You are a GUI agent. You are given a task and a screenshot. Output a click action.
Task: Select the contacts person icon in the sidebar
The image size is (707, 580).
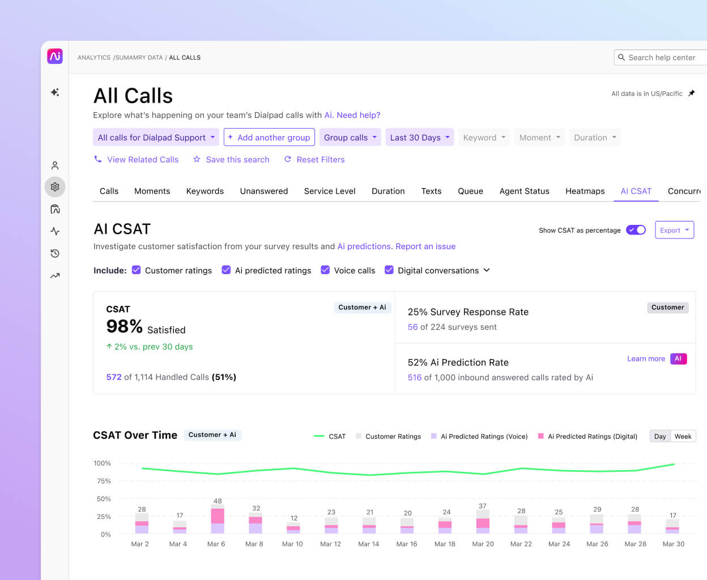point(54,165)
